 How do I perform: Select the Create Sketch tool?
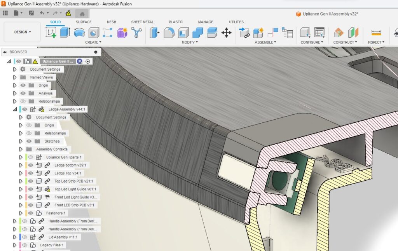[x=51, y=33]
